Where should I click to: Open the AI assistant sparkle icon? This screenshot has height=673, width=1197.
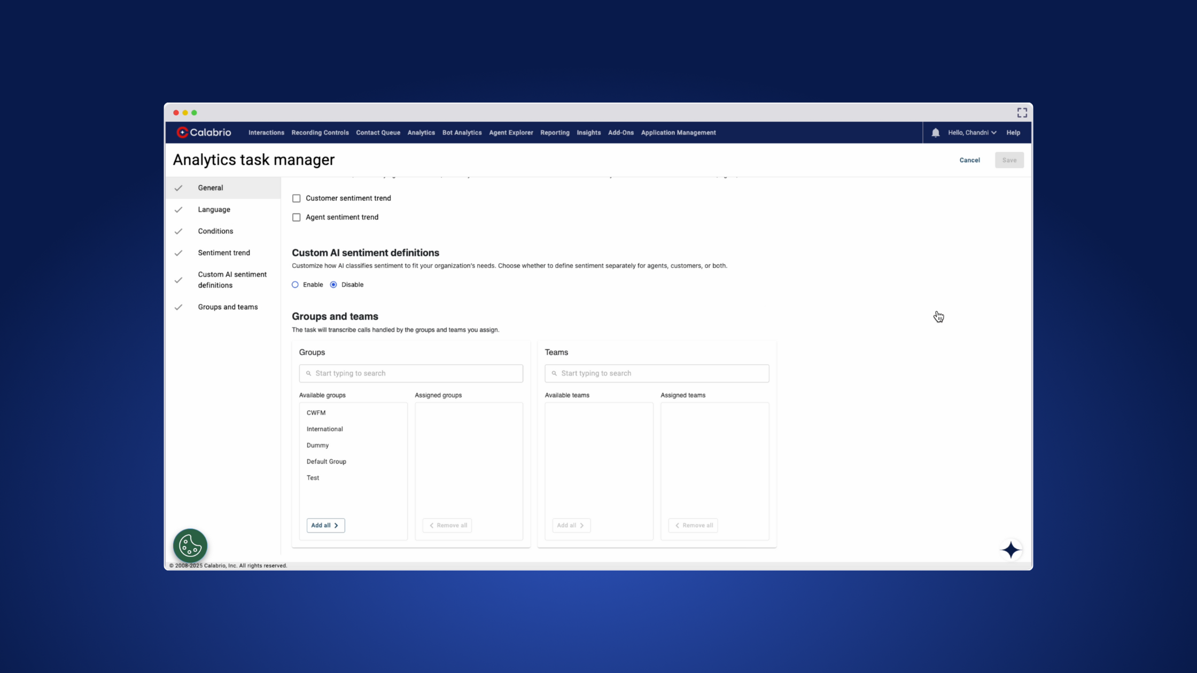tap(1011, 550)
